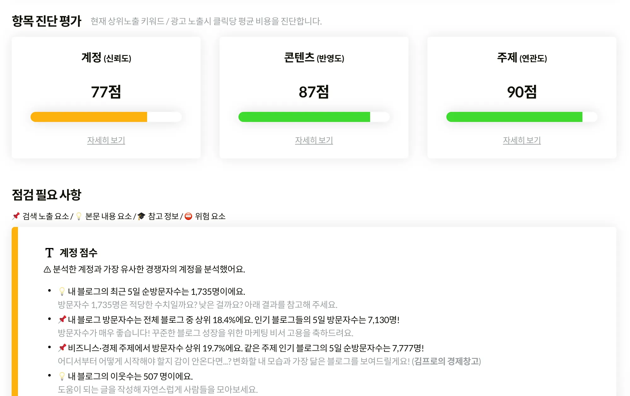The image size is (630, 396).
Task: Open 자세히 보기 under the 콘텐츠 (반영도) card
Action: coord(314,140)
